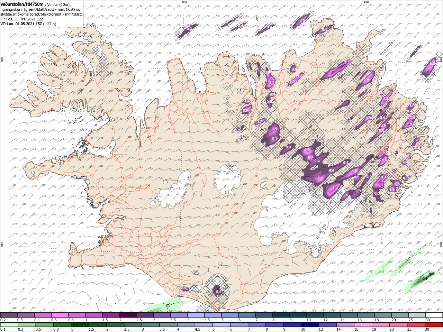Image resolution: width=443 pixels, height=332 pixels.
Task: Pick the bright pink 0.5–0.8 swatch, upper legend row
Action: click(x=60, y=315)
